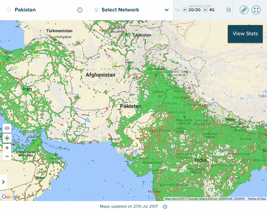Enter fullscreen map mode
267x211 pixels.
(x=256, y=10)
